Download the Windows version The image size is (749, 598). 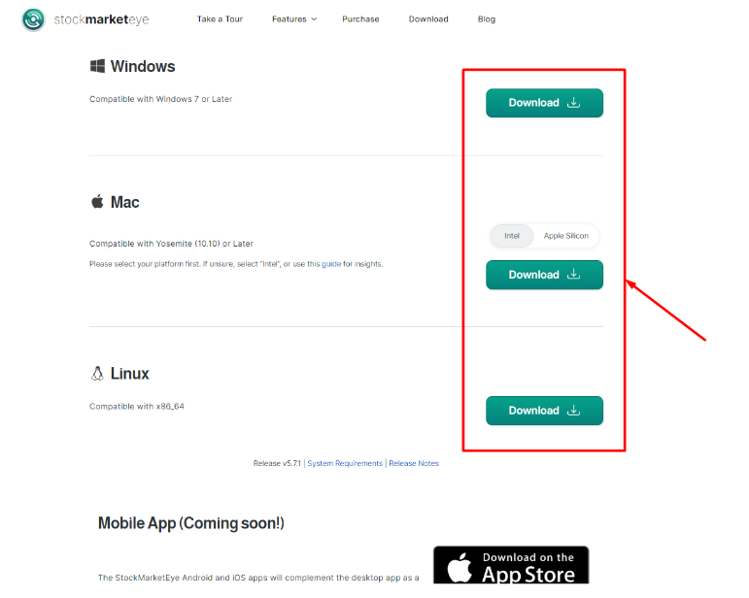(545, 103)
